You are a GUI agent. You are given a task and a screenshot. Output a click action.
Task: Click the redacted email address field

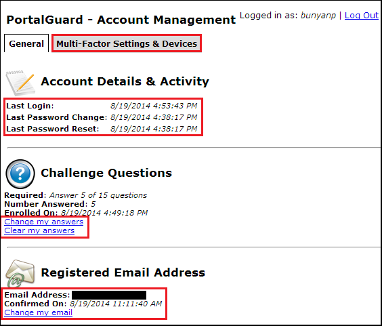(x=109, y=295)
